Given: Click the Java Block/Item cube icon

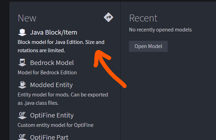Looking at the screenshot, I should click(x=22, y=32).
